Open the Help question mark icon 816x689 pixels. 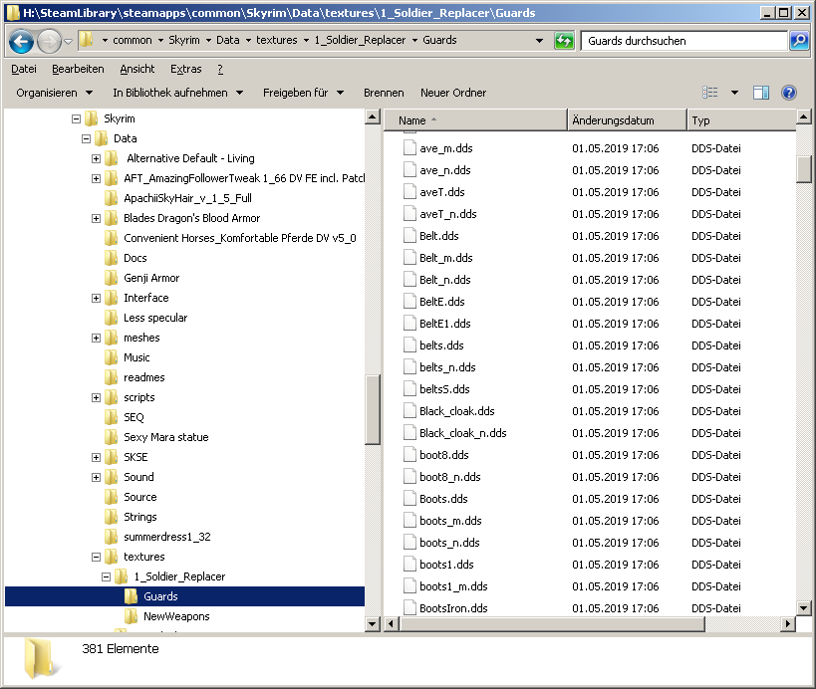789,93
